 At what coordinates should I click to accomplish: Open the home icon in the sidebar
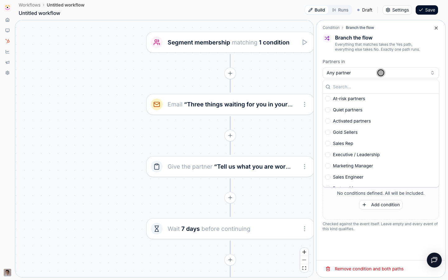[x=7, y=20]
